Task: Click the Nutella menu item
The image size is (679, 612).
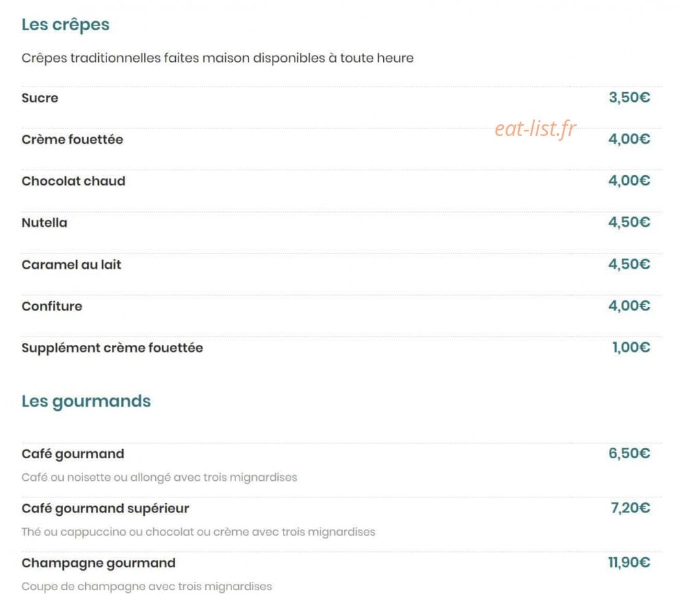Action: point(44,223)
